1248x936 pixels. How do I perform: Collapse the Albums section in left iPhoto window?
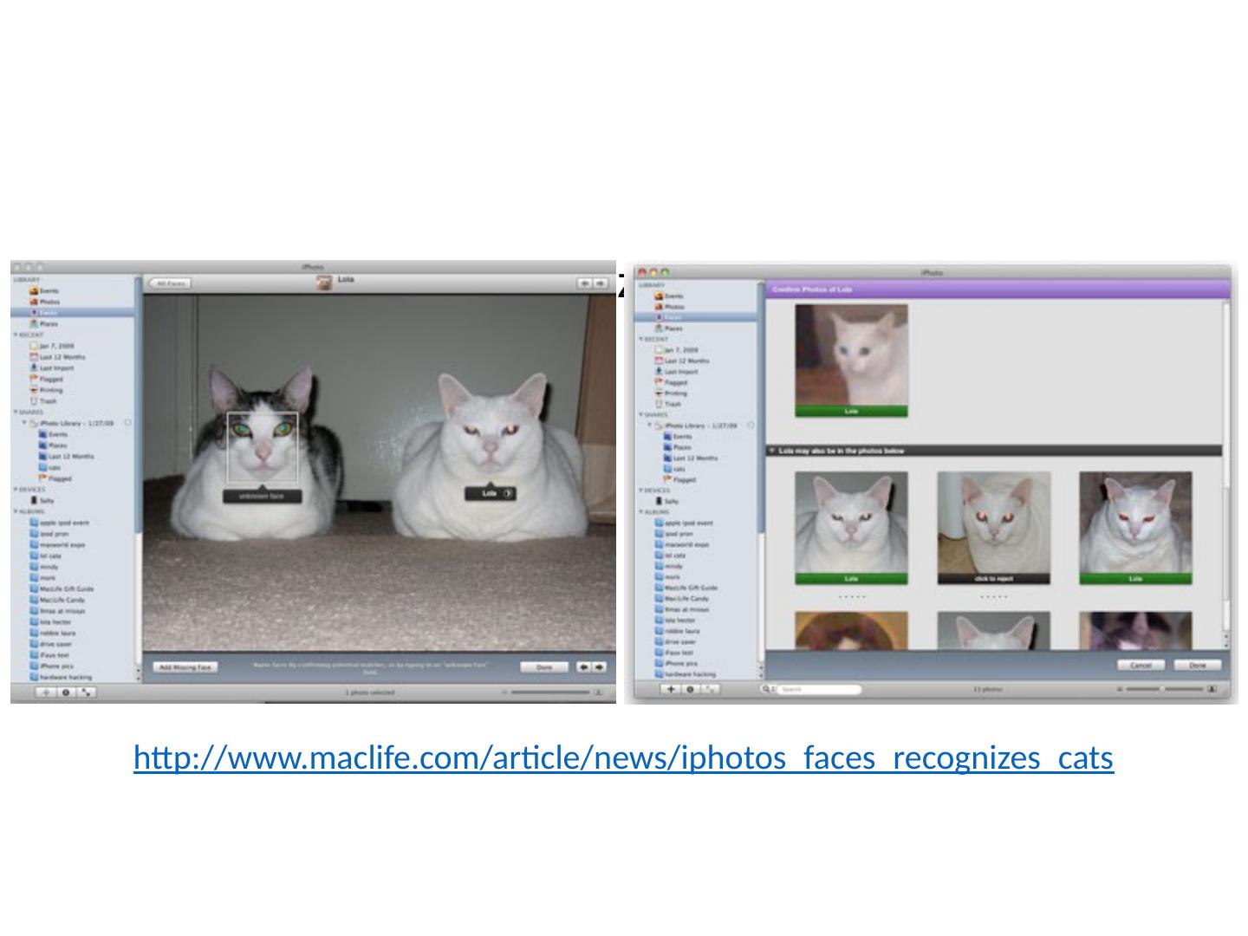(x=15, y=511)
